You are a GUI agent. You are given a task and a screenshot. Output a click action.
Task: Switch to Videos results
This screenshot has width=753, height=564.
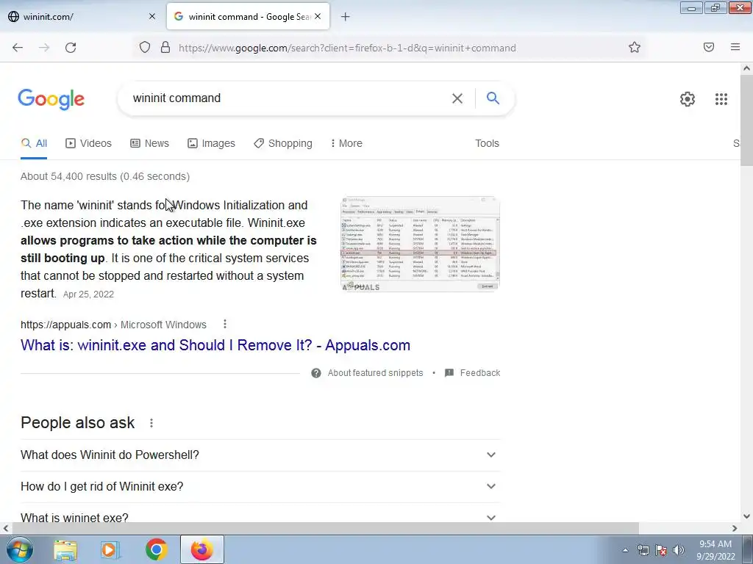pyautogui.click(x=88, y=143)
